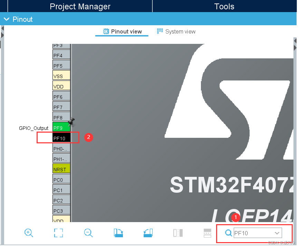Click the vertical flip split icon
The image size is (300, 248).
(x=178, y=233)
